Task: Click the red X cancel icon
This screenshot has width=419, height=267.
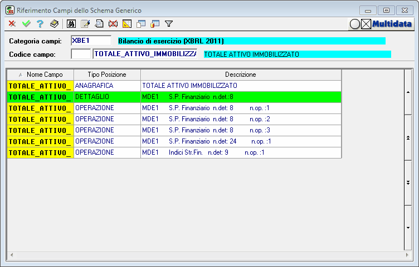Action: tap(12, 24)
